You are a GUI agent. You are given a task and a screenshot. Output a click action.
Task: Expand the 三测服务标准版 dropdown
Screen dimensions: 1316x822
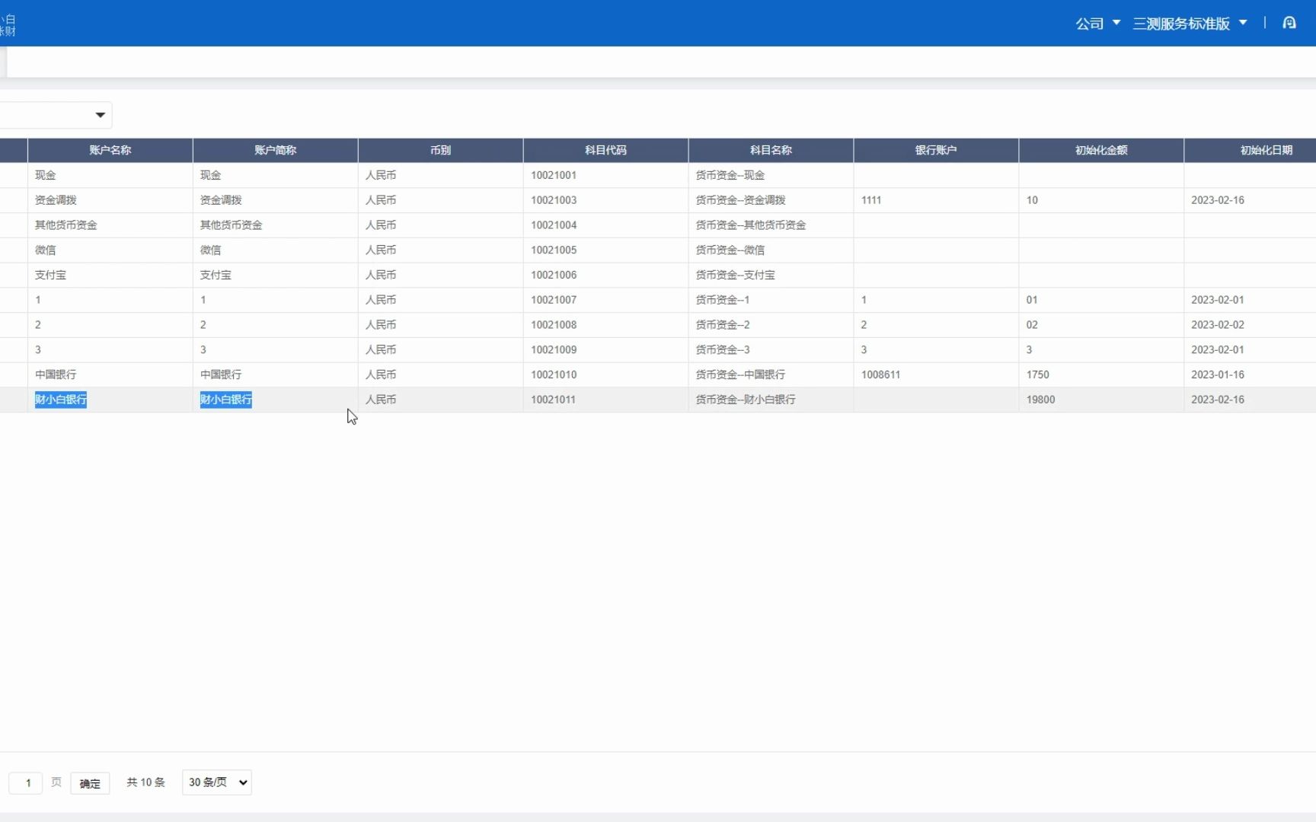[1190, 24]
